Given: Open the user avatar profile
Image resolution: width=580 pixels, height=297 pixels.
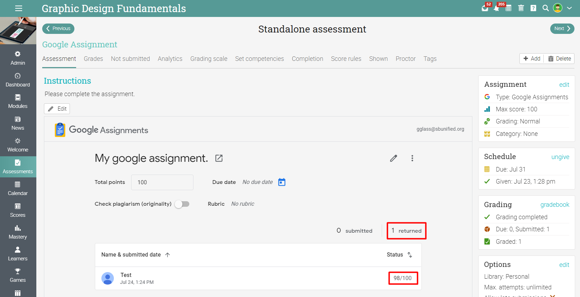Looking at the screenshot, I should point(558,8).
